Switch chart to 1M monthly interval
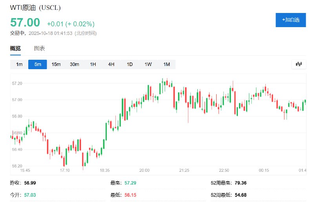 (166, 64)
